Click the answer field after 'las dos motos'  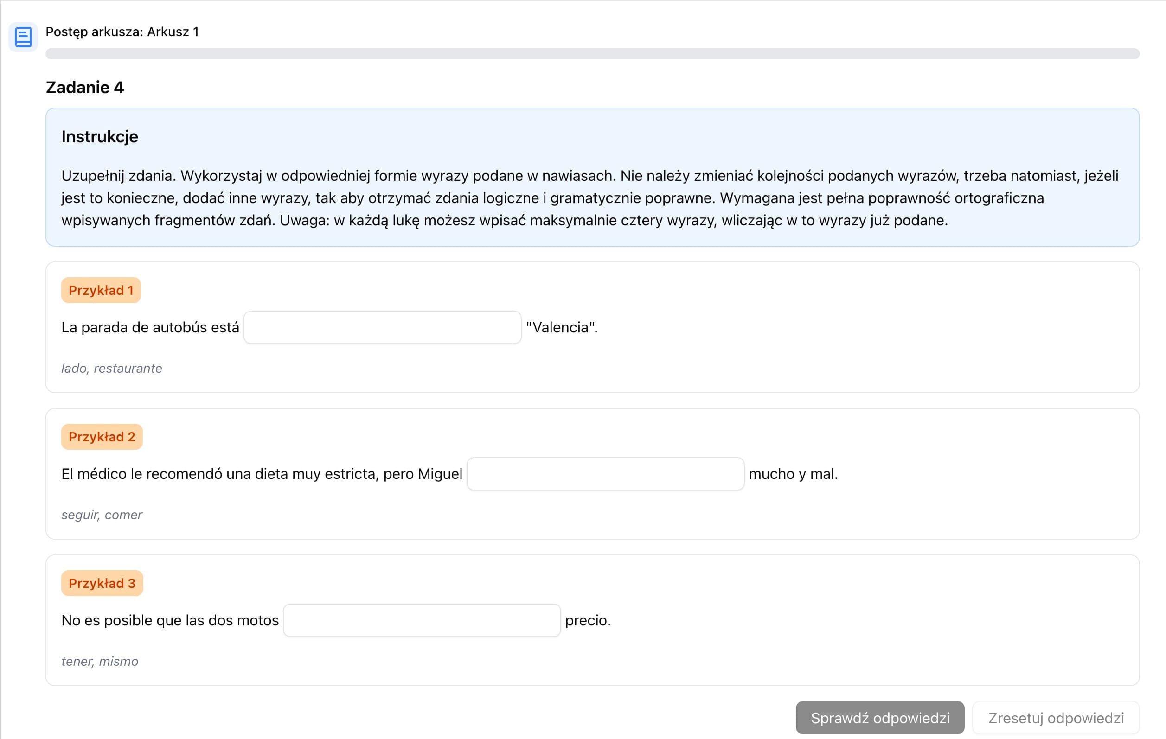pos(421,620)
